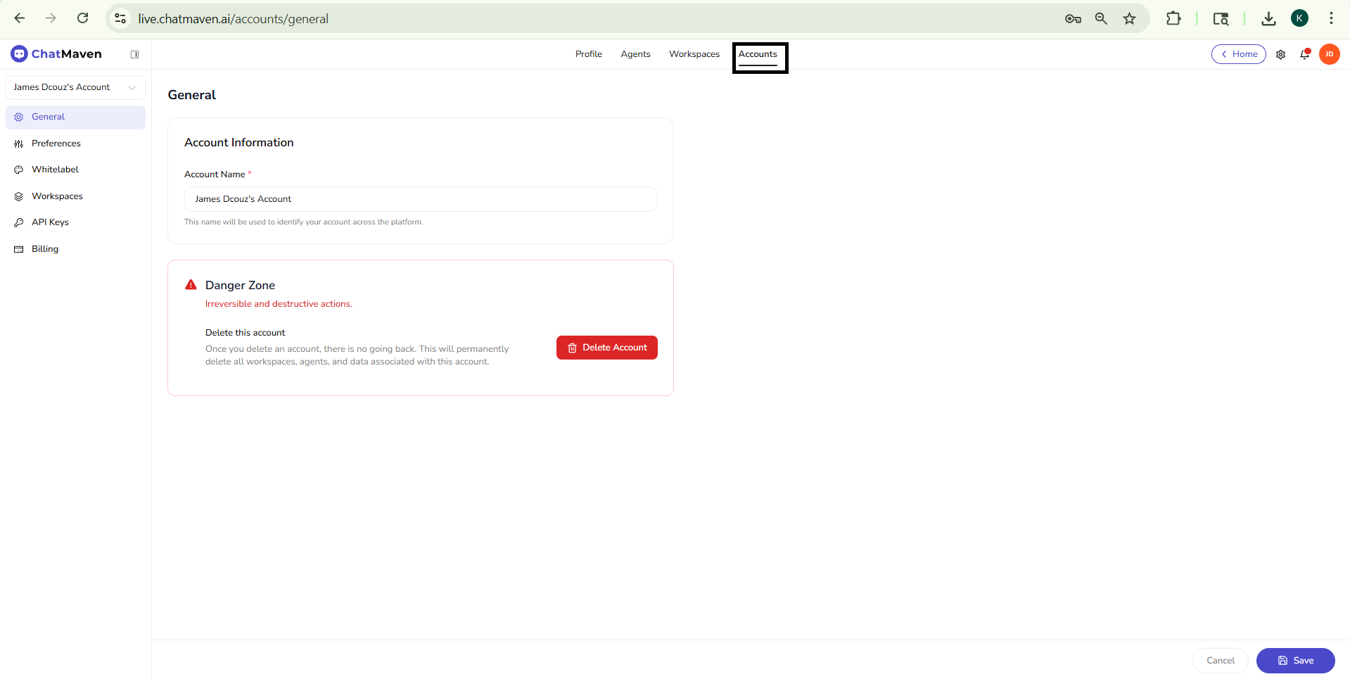The height and width of the screenshot is (679, 1350).
Task: Switch to the Profile tab
Action: (588, 54)
